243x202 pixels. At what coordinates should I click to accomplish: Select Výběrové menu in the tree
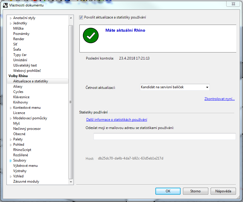pyautogui.click(x=25, y=166)
